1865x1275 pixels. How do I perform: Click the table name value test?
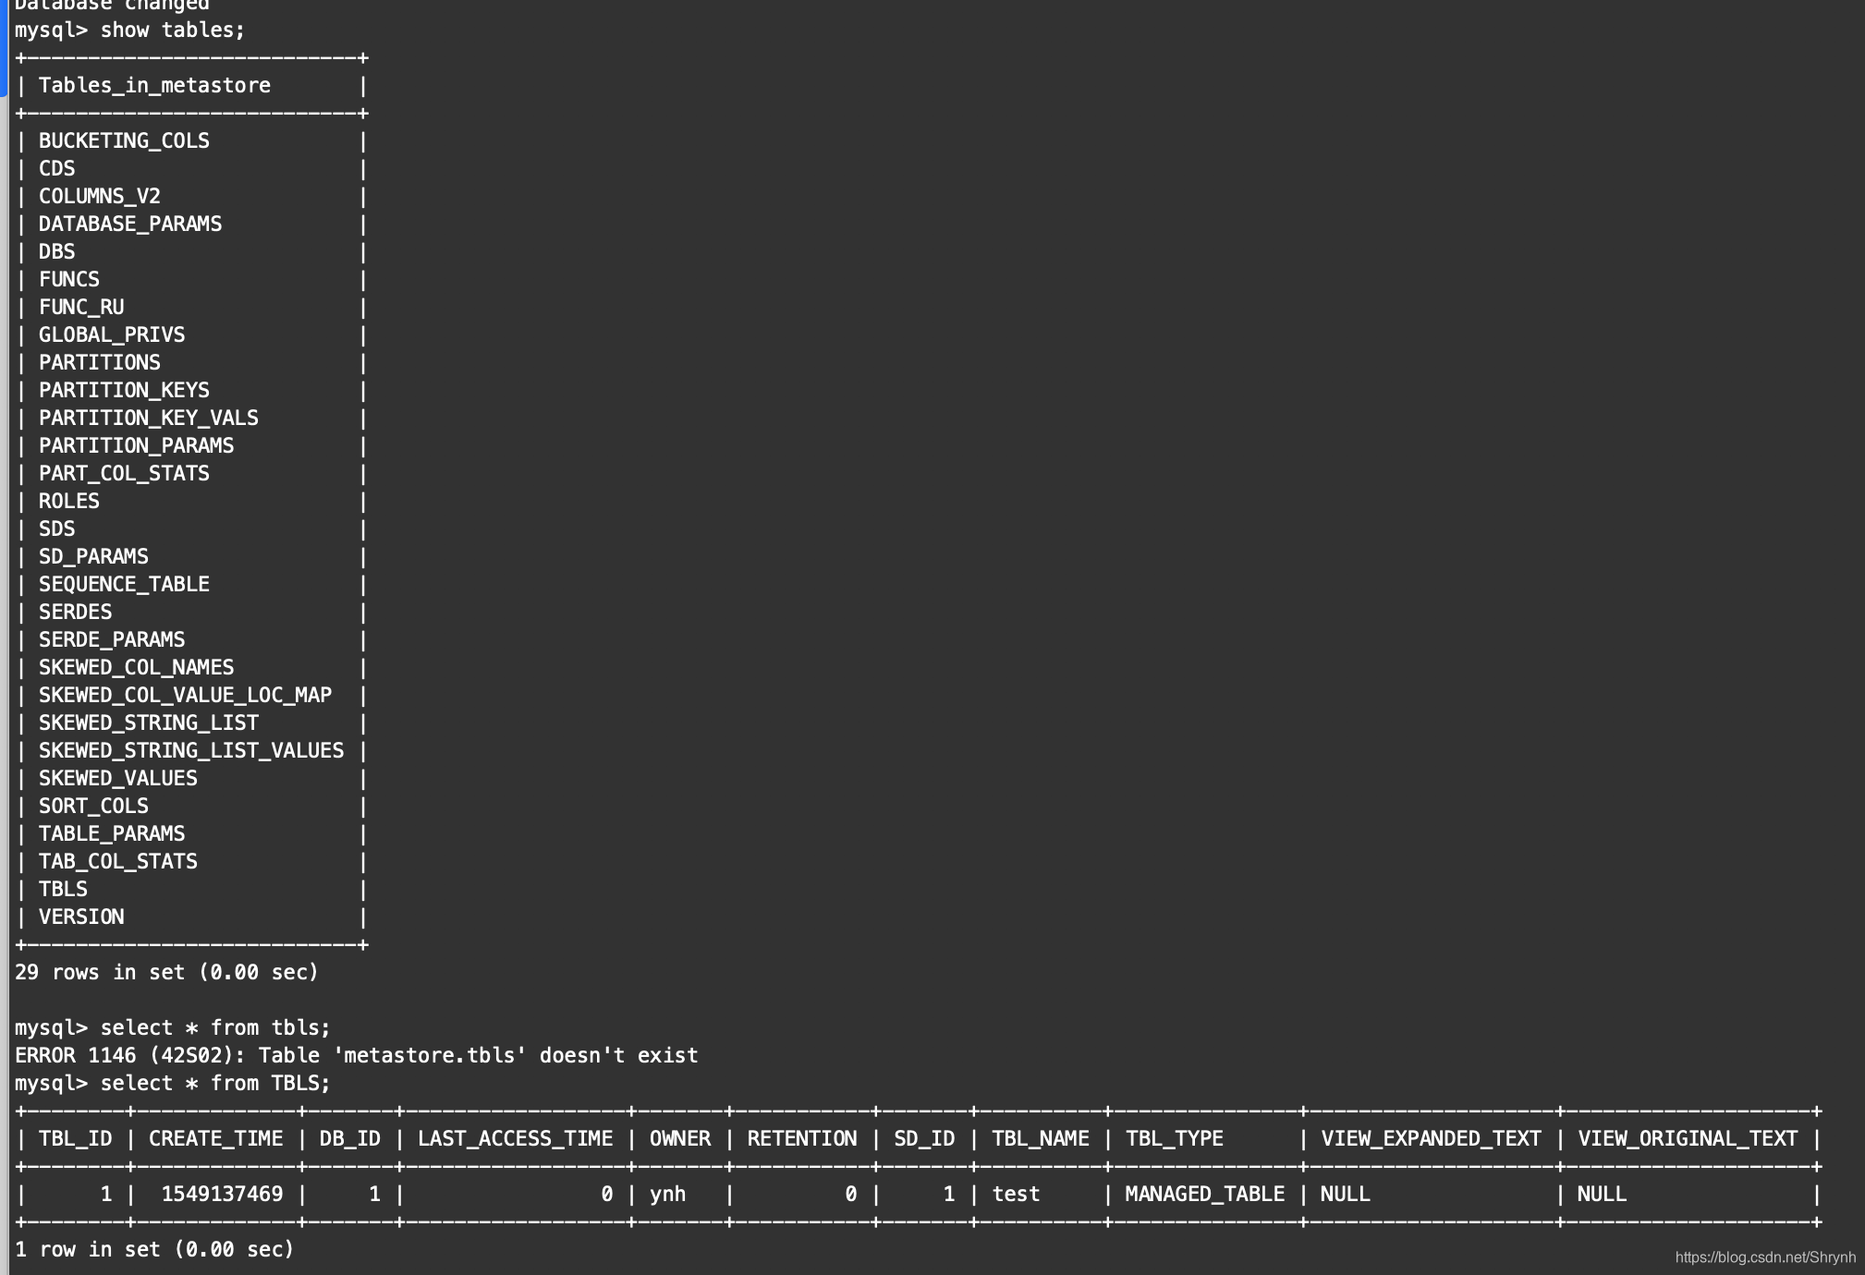[x=1016, y=1194]
